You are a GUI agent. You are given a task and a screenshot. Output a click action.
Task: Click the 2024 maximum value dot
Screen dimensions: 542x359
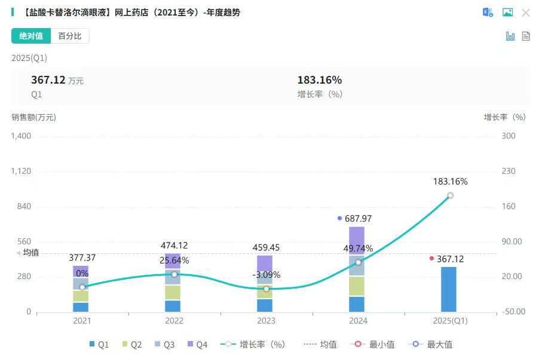coord(340,219)
